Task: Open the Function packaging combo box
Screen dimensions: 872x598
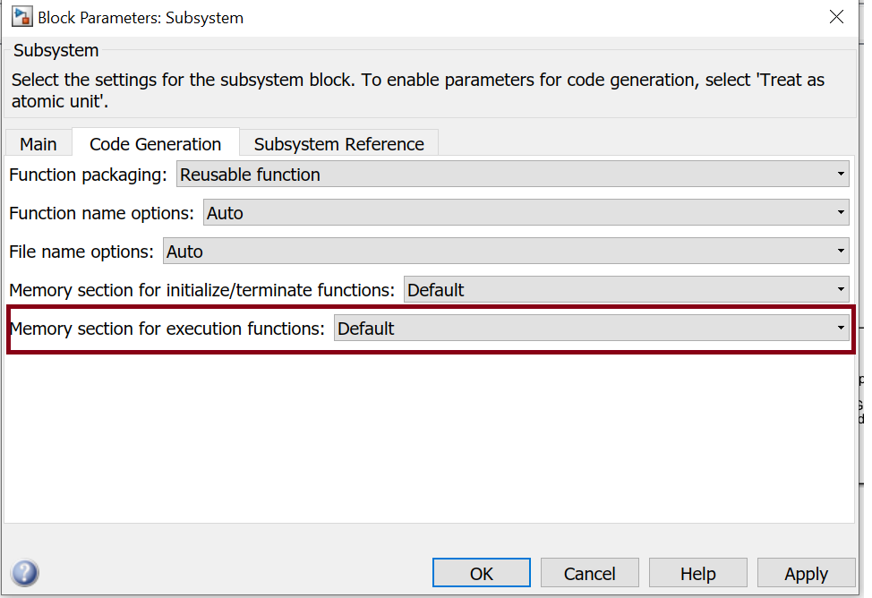Action: [x=510, y=174]
